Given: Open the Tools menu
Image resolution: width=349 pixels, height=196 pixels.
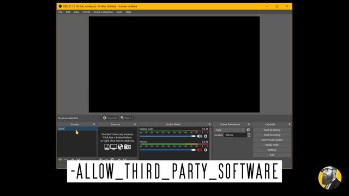Looking at the screenshot, I should tap(119, 12).
